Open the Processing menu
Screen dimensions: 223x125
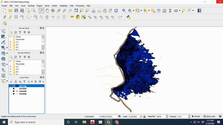[80, 6]
